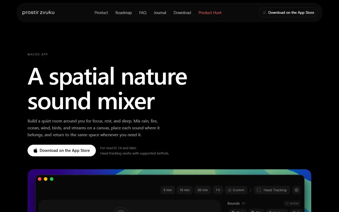Choose the Custom timer option
339x212 pixels.
coord(236,190)
